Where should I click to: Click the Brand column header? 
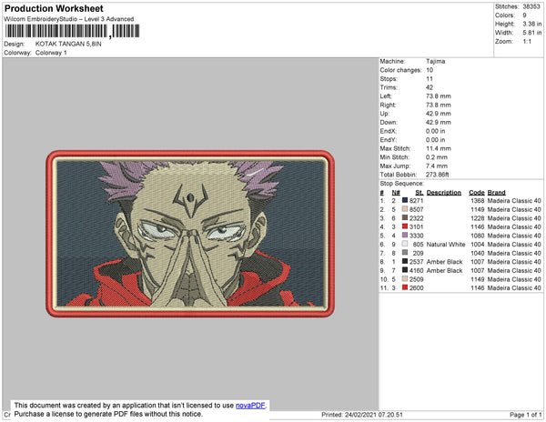pyautogui.click(x=496, y=193)
